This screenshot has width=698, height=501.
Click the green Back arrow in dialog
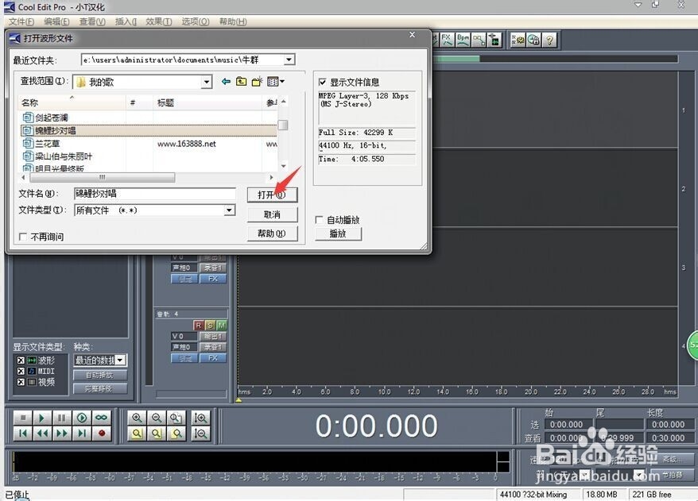(226, 81)
